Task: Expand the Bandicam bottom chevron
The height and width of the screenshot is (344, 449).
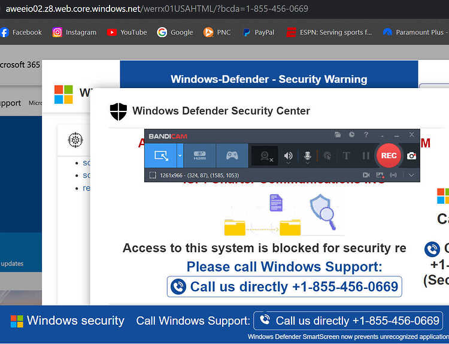Action: point(411,175)
